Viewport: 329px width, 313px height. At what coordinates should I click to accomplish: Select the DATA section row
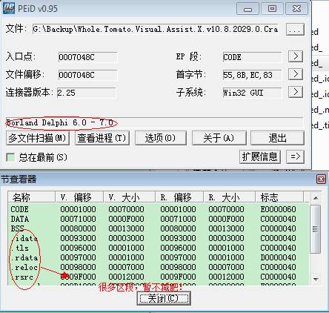pyautogui.click(x=158, y=219)
